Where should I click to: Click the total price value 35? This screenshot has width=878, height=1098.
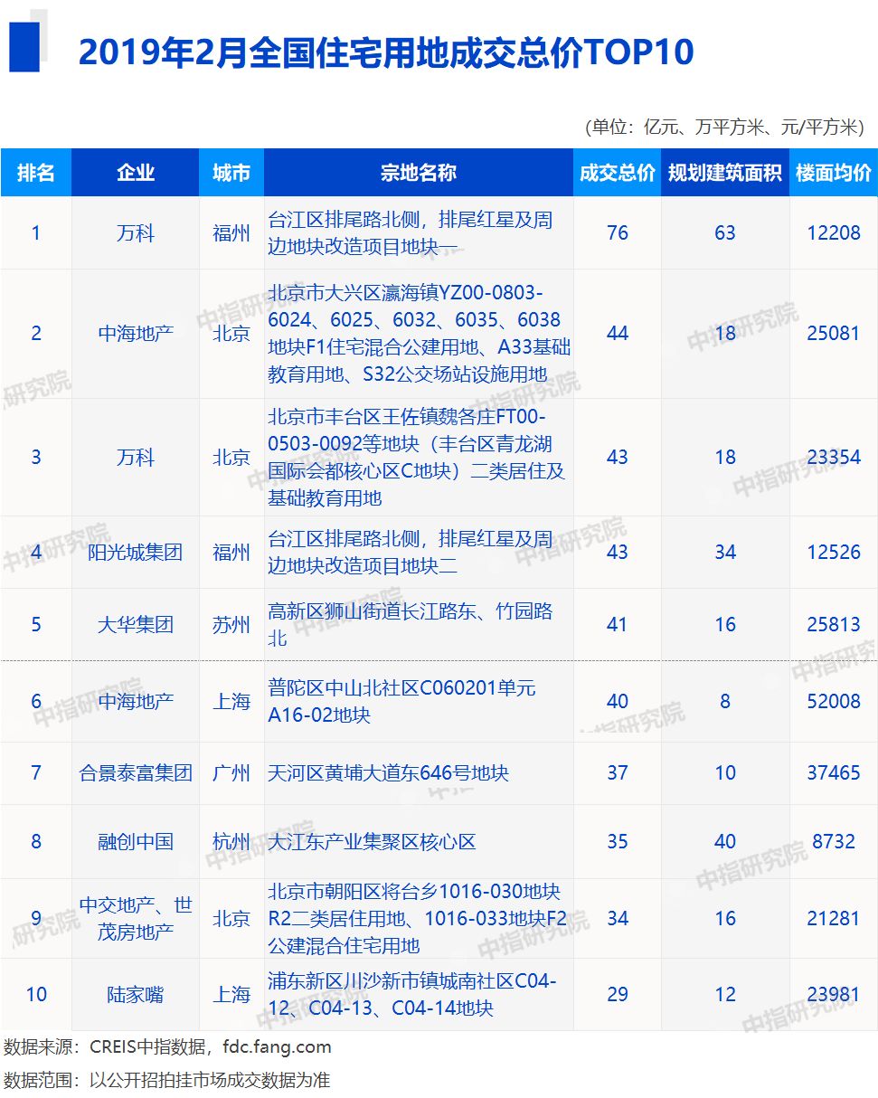[x=618, y=842]
